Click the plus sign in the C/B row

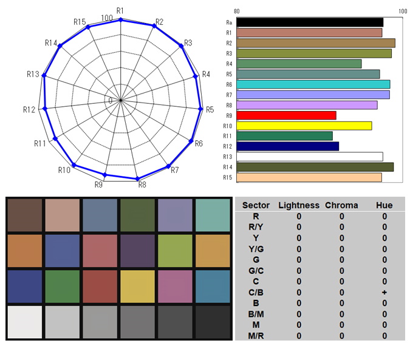384,292
